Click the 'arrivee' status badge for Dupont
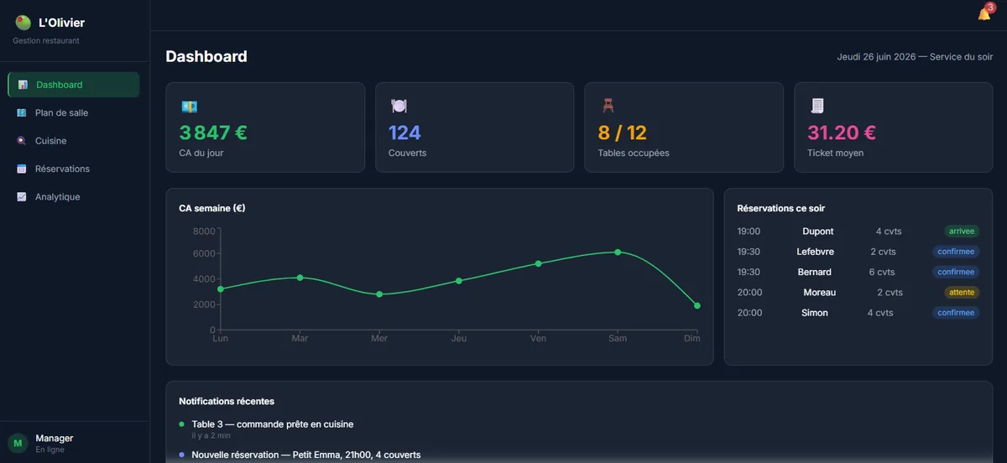Screen dimensions: 1007x463 click(962, 231)
